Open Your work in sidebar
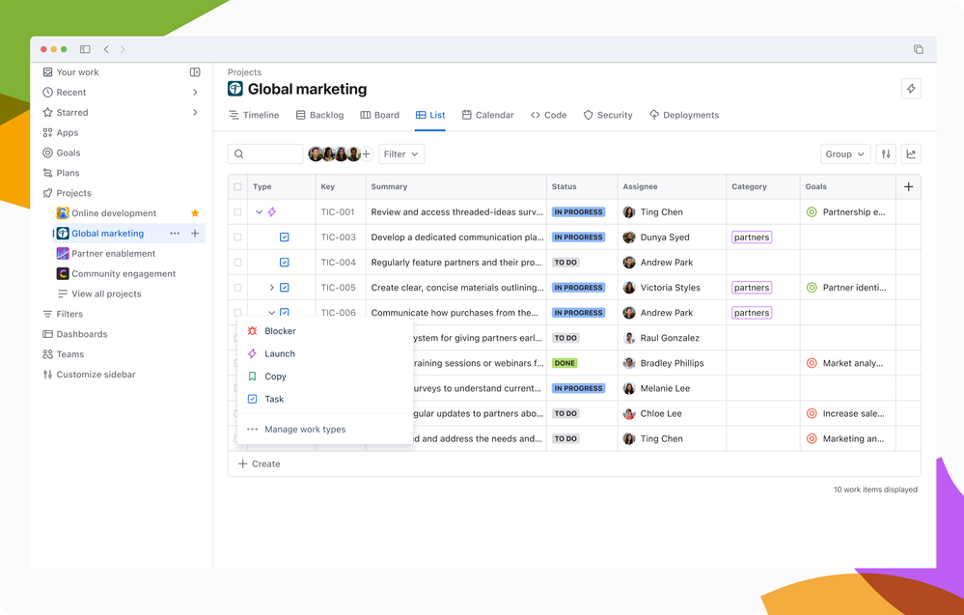This screenshot has height=615, width=964. (x=70, y=72)
